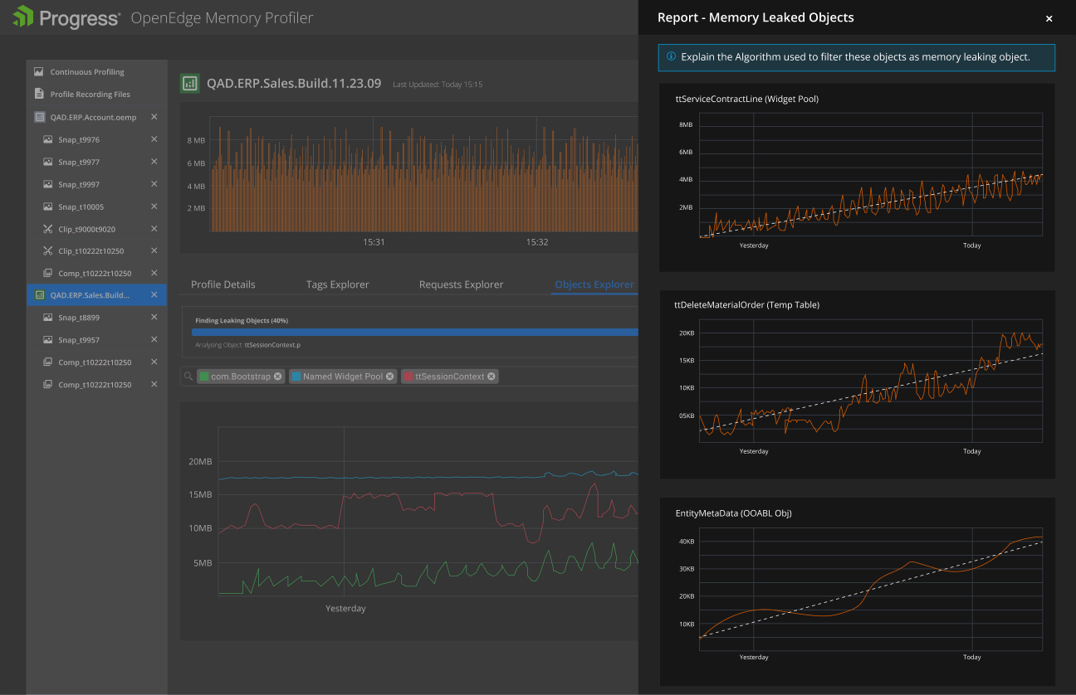Click the scissors icon beside Clip_t9000t9020
The width and height of the screenshot is (1076, 695).
click(x=48, y=229)
